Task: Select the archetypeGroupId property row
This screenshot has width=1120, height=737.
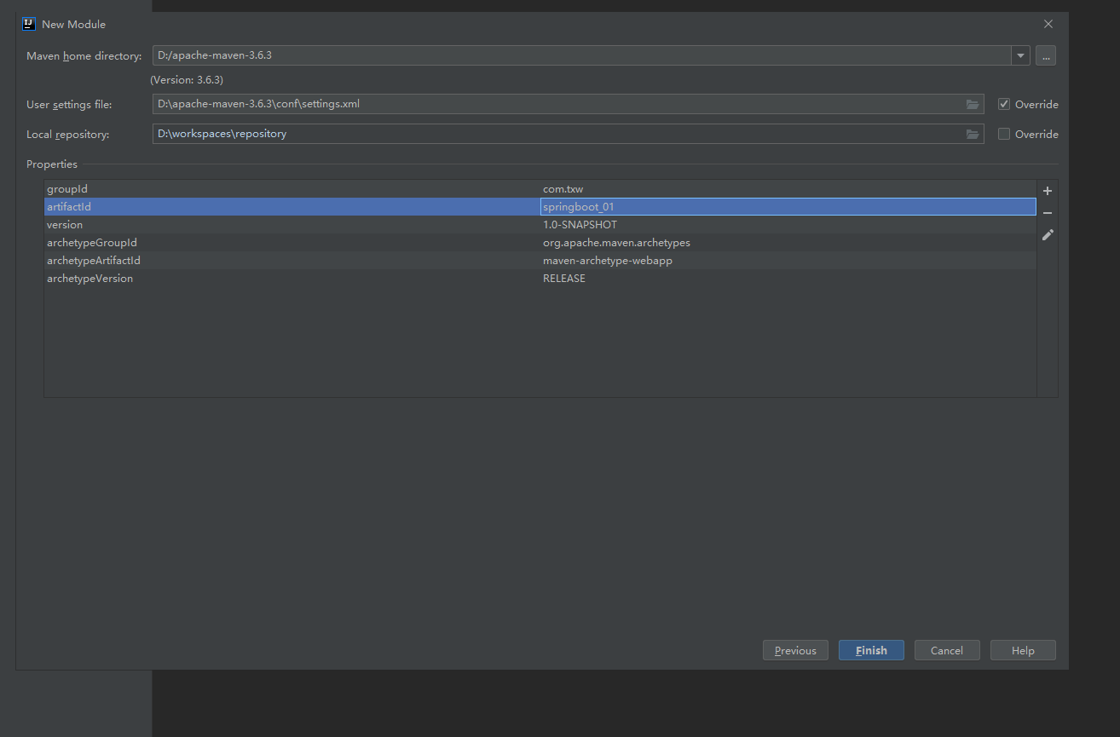Action: 540,243
